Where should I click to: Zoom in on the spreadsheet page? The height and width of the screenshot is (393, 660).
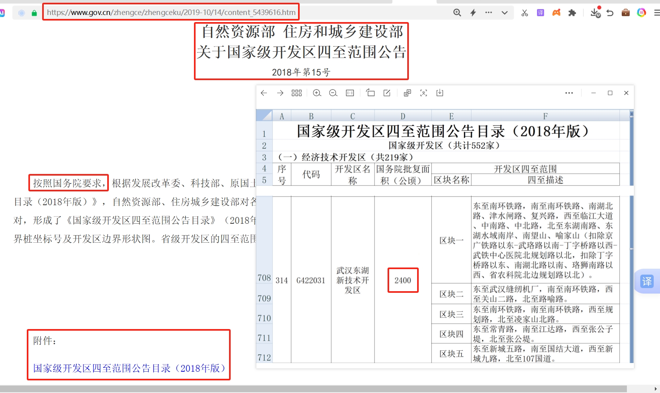click(317, 93)
